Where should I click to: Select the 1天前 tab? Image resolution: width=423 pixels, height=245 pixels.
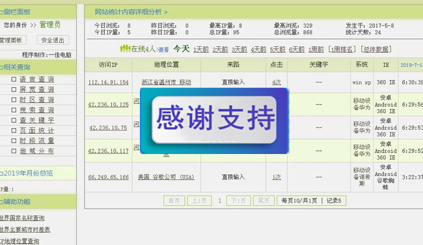[201, 49]
